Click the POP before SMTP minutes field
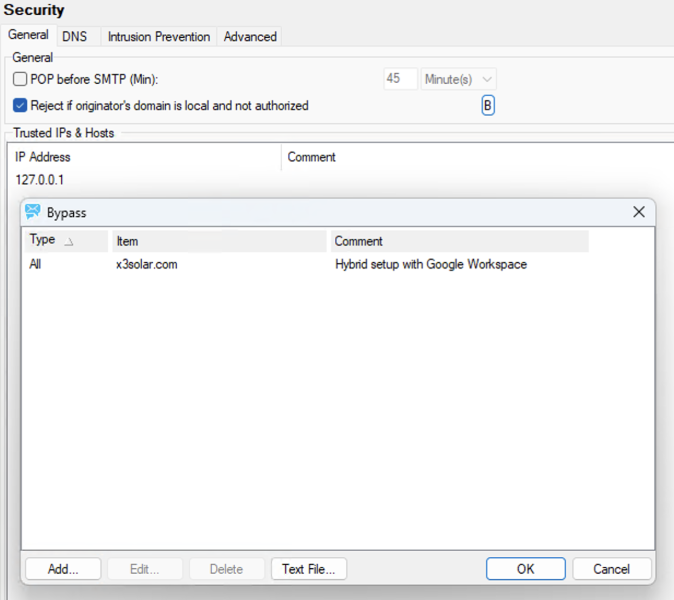Image resolution: width=674 pixels, height=600 pixels. pyautogui.click(x=400, y=79)
